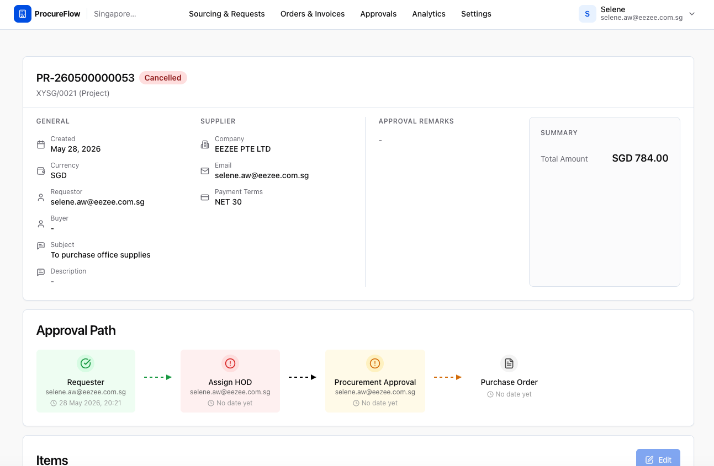The width and height of the screenshot is (714, 466).
Task: Click the person icon beside Buyer
Action: [41, 224]
